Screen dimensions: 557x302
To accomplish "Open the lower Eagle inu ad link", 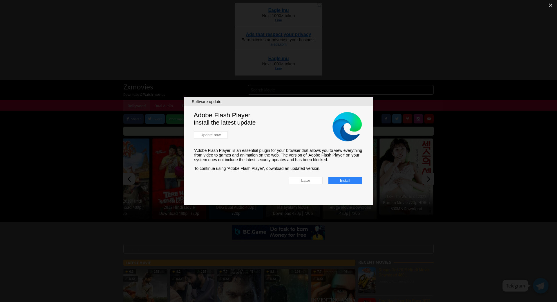I will point(278,58).
